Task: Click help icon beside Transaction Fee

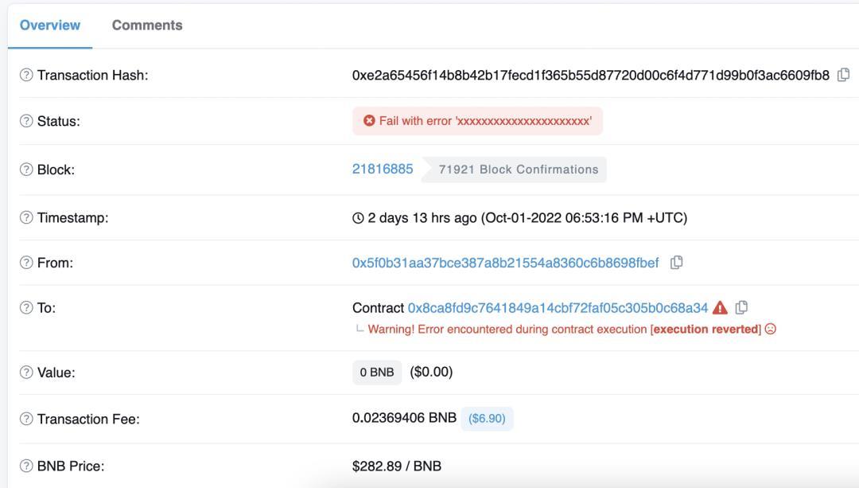Action: pyautogui.click(x=26, y=419)
